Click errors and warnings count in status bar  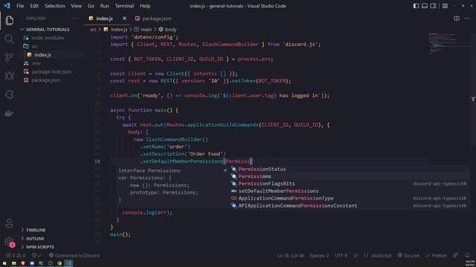tap(15, 255)
